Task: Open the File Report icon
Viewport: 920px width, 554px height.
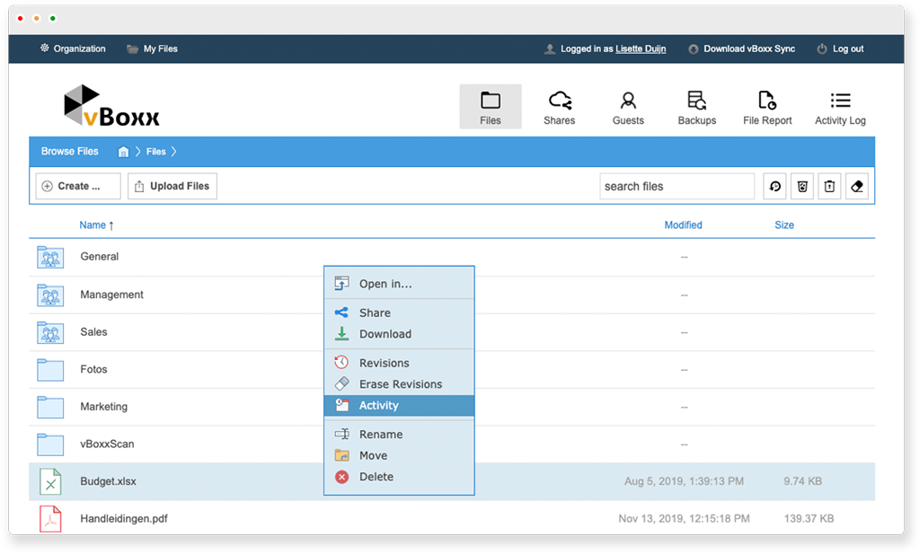Action: point(766,101)
